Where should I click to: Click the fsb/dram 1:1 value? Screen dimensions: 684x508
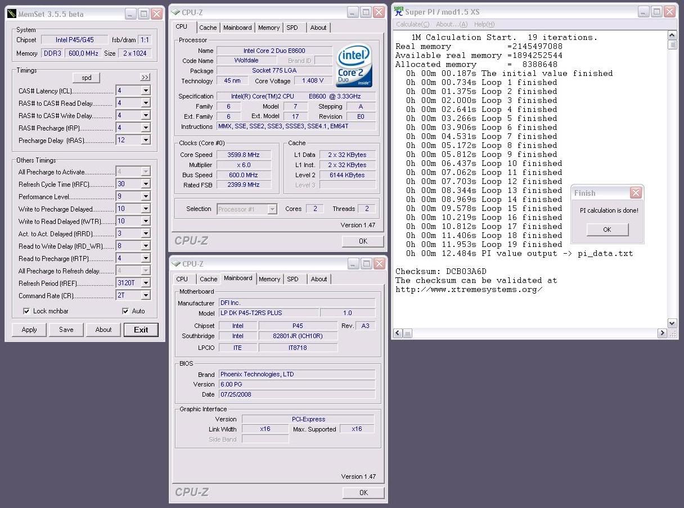click(x=145, y=40)
